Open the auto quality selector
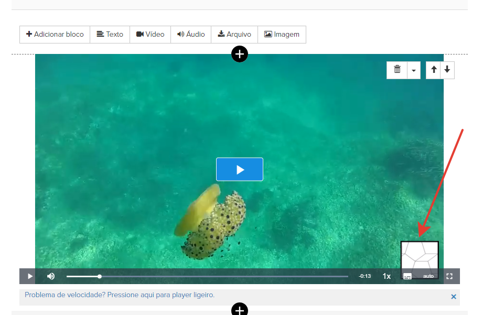Screen dimensions: 483x315 tap(428, 276)
